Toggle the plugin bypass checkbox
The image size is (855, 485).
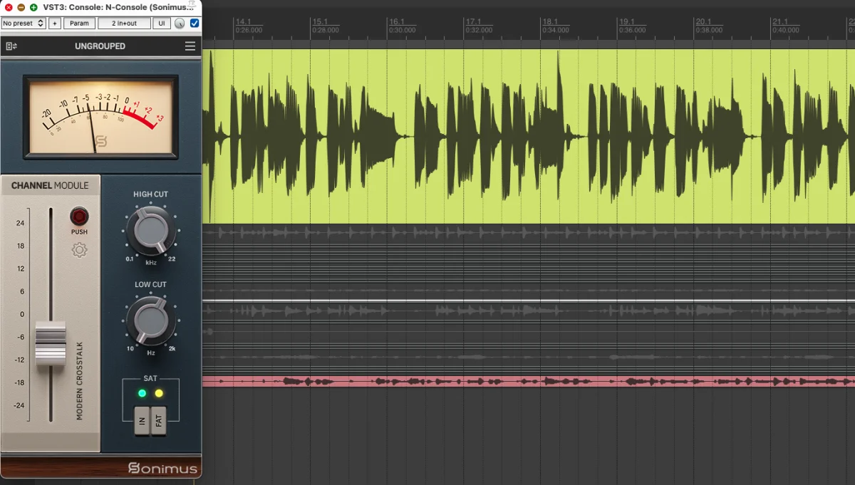(195, 24)
